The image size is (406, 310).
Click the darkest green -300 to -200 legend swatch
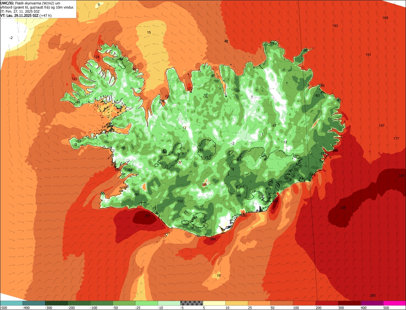click(x=56, y=303)
